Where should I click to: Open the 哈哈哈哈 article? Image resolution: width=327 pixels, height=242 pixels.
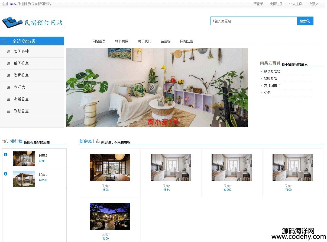pyautogui.click(x=270, y=78)
